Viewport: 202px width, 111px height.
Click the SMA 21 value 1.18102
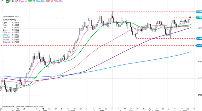[x=16, y=35]
